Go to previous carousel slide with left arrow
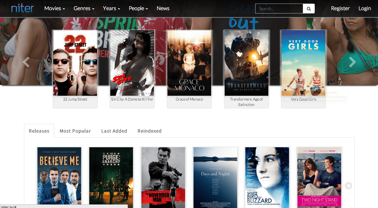 pyautogui.click(x=26, y=62)
